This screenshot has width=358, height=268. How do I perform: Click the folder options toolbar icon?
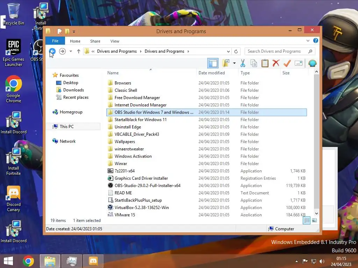click(226, 63)
